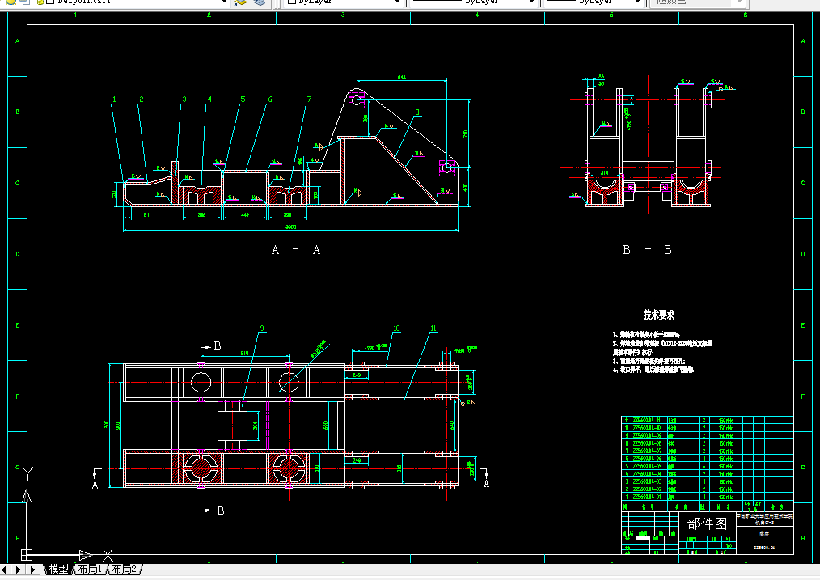Open the ByLayer linetype dropdown
Screen dimensions: 820x580
(531, 2)
